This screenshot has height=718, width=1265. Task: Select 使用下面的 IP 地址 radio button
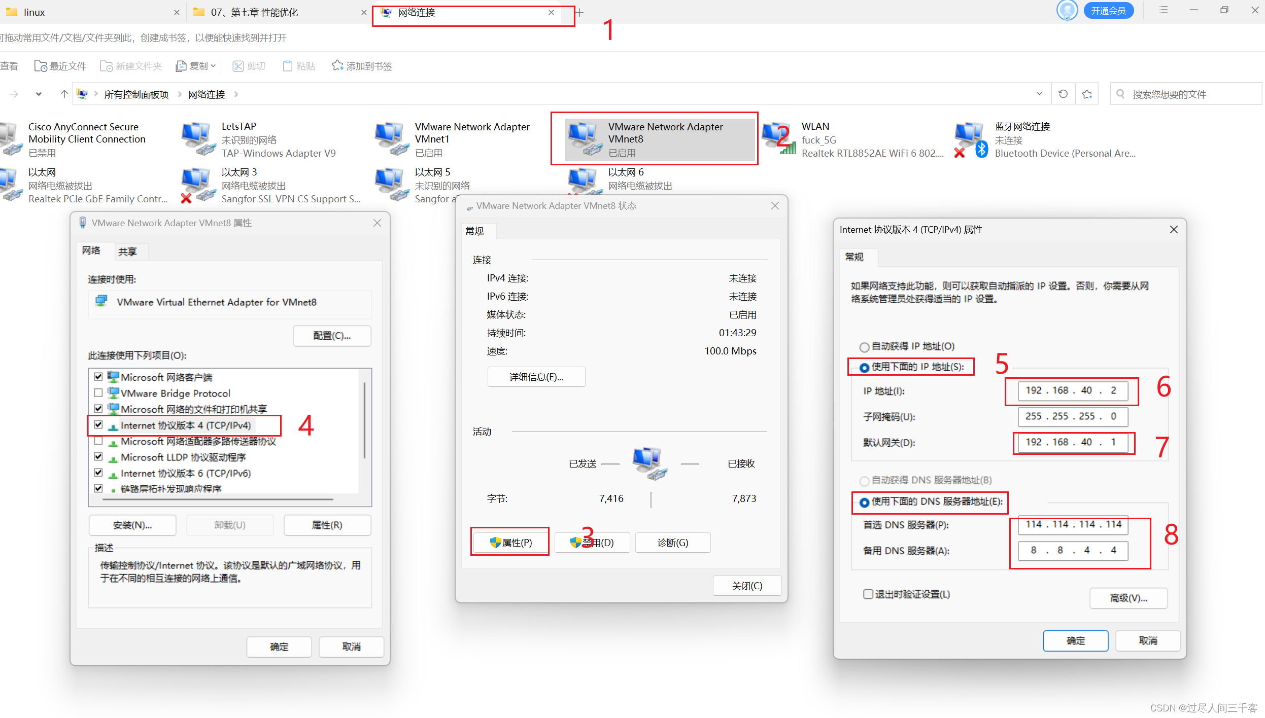(864, 368)
